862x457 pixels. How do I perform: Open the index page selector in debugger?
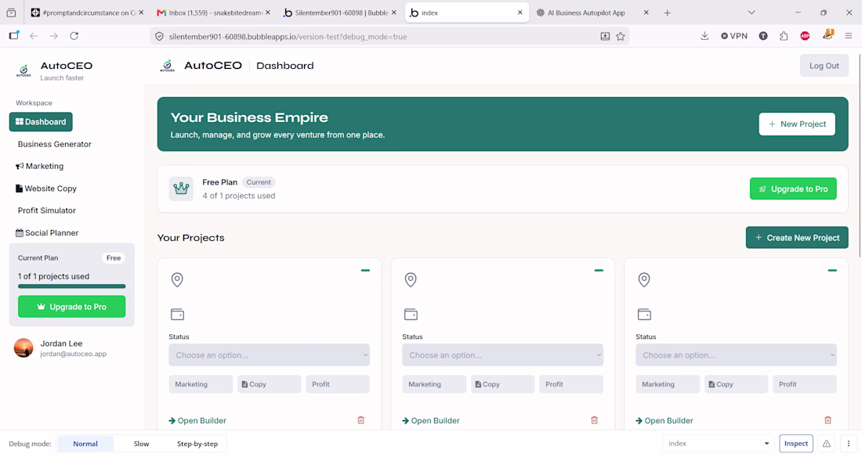pos(718,443)
